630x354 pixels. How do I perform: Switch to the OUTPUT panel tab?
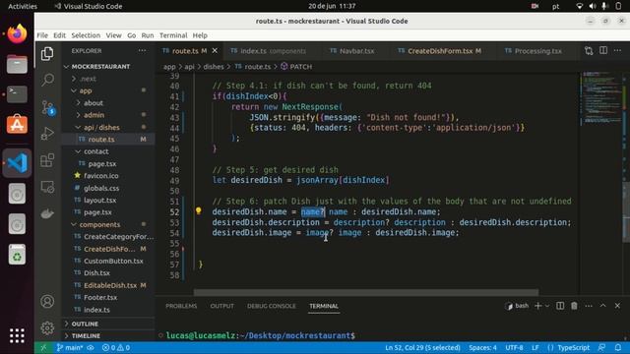(221, 306)
